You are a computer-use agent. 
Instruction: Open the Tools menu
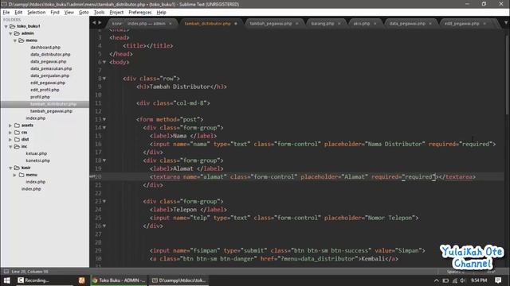tap(99, 13)
